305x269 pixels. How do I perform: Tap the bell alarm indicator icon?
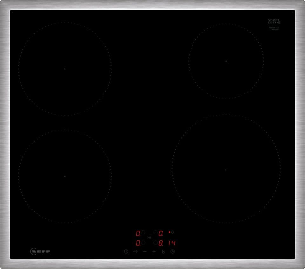click(x=172, y=232)
